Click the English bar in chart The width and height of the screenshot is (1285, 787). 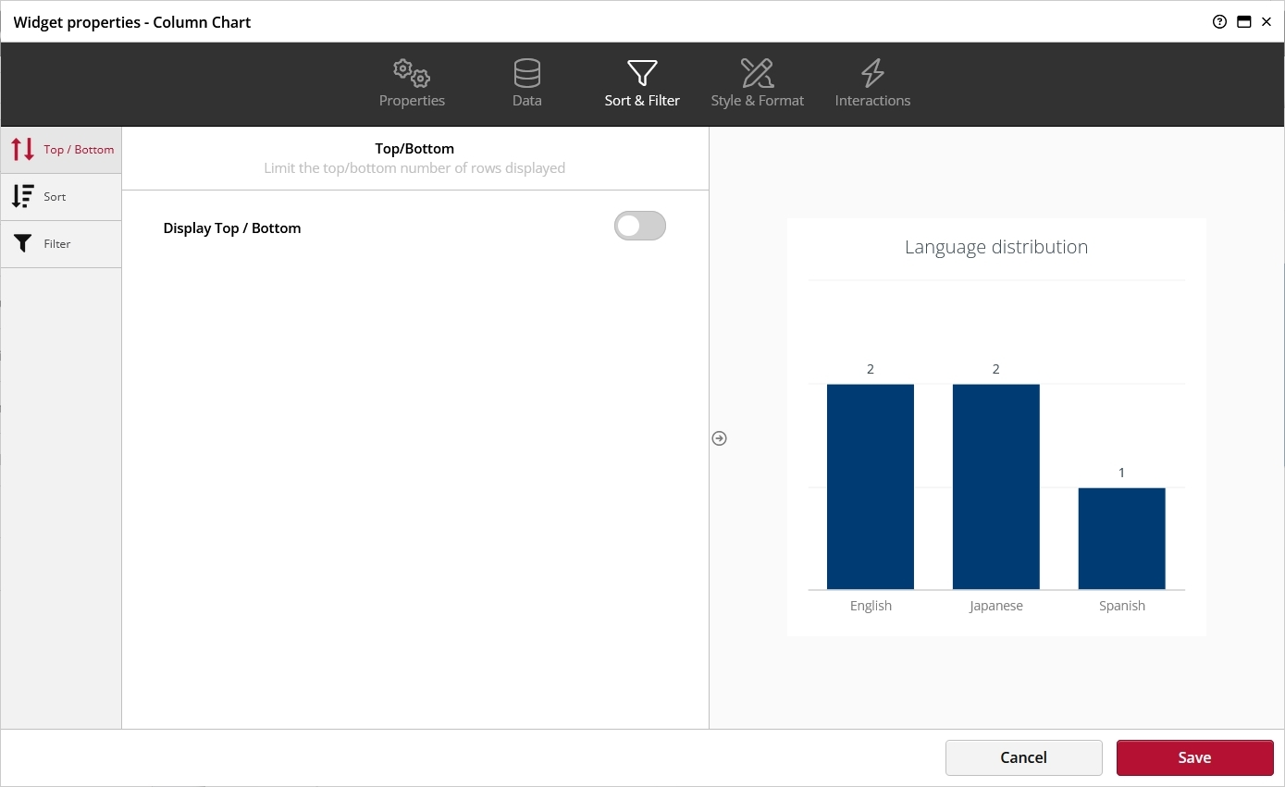[871, 486]
